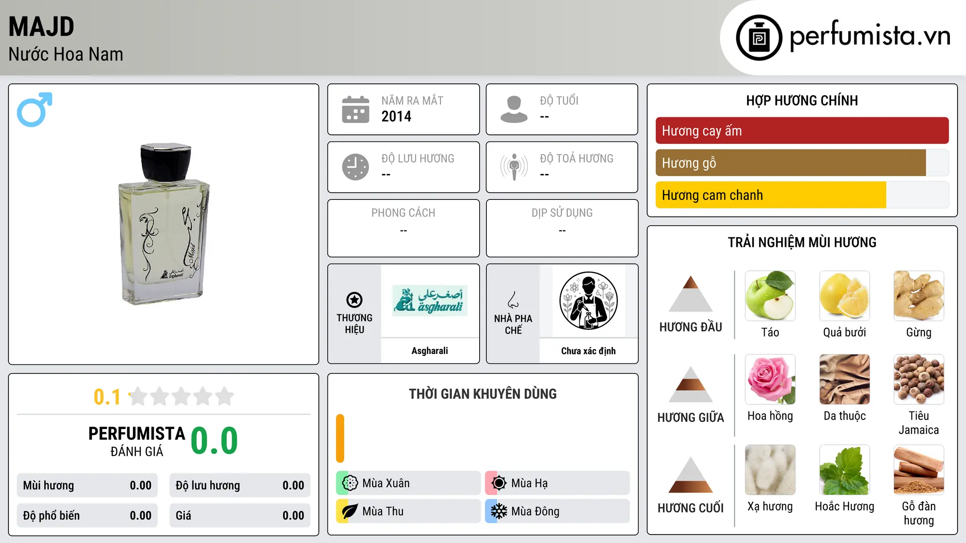Select the Gừng ginger note image
This screenshot has width=966, height=543.
point(919,296)
